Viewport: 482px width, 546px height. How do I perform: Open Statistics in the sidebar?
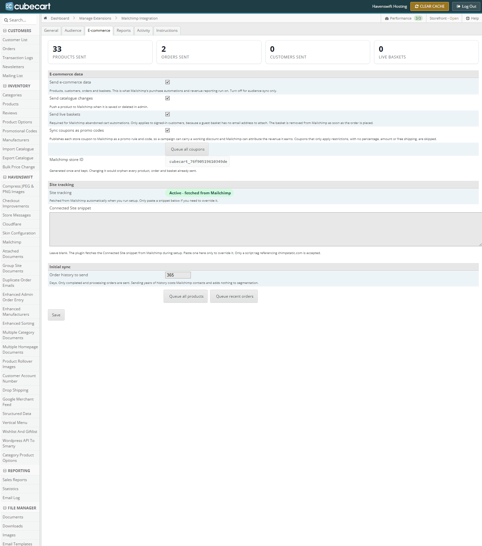pos(11,489)
